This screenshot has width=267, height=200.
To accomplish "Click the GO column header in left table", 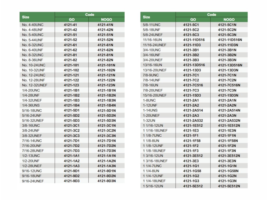I will click(72, 20).
